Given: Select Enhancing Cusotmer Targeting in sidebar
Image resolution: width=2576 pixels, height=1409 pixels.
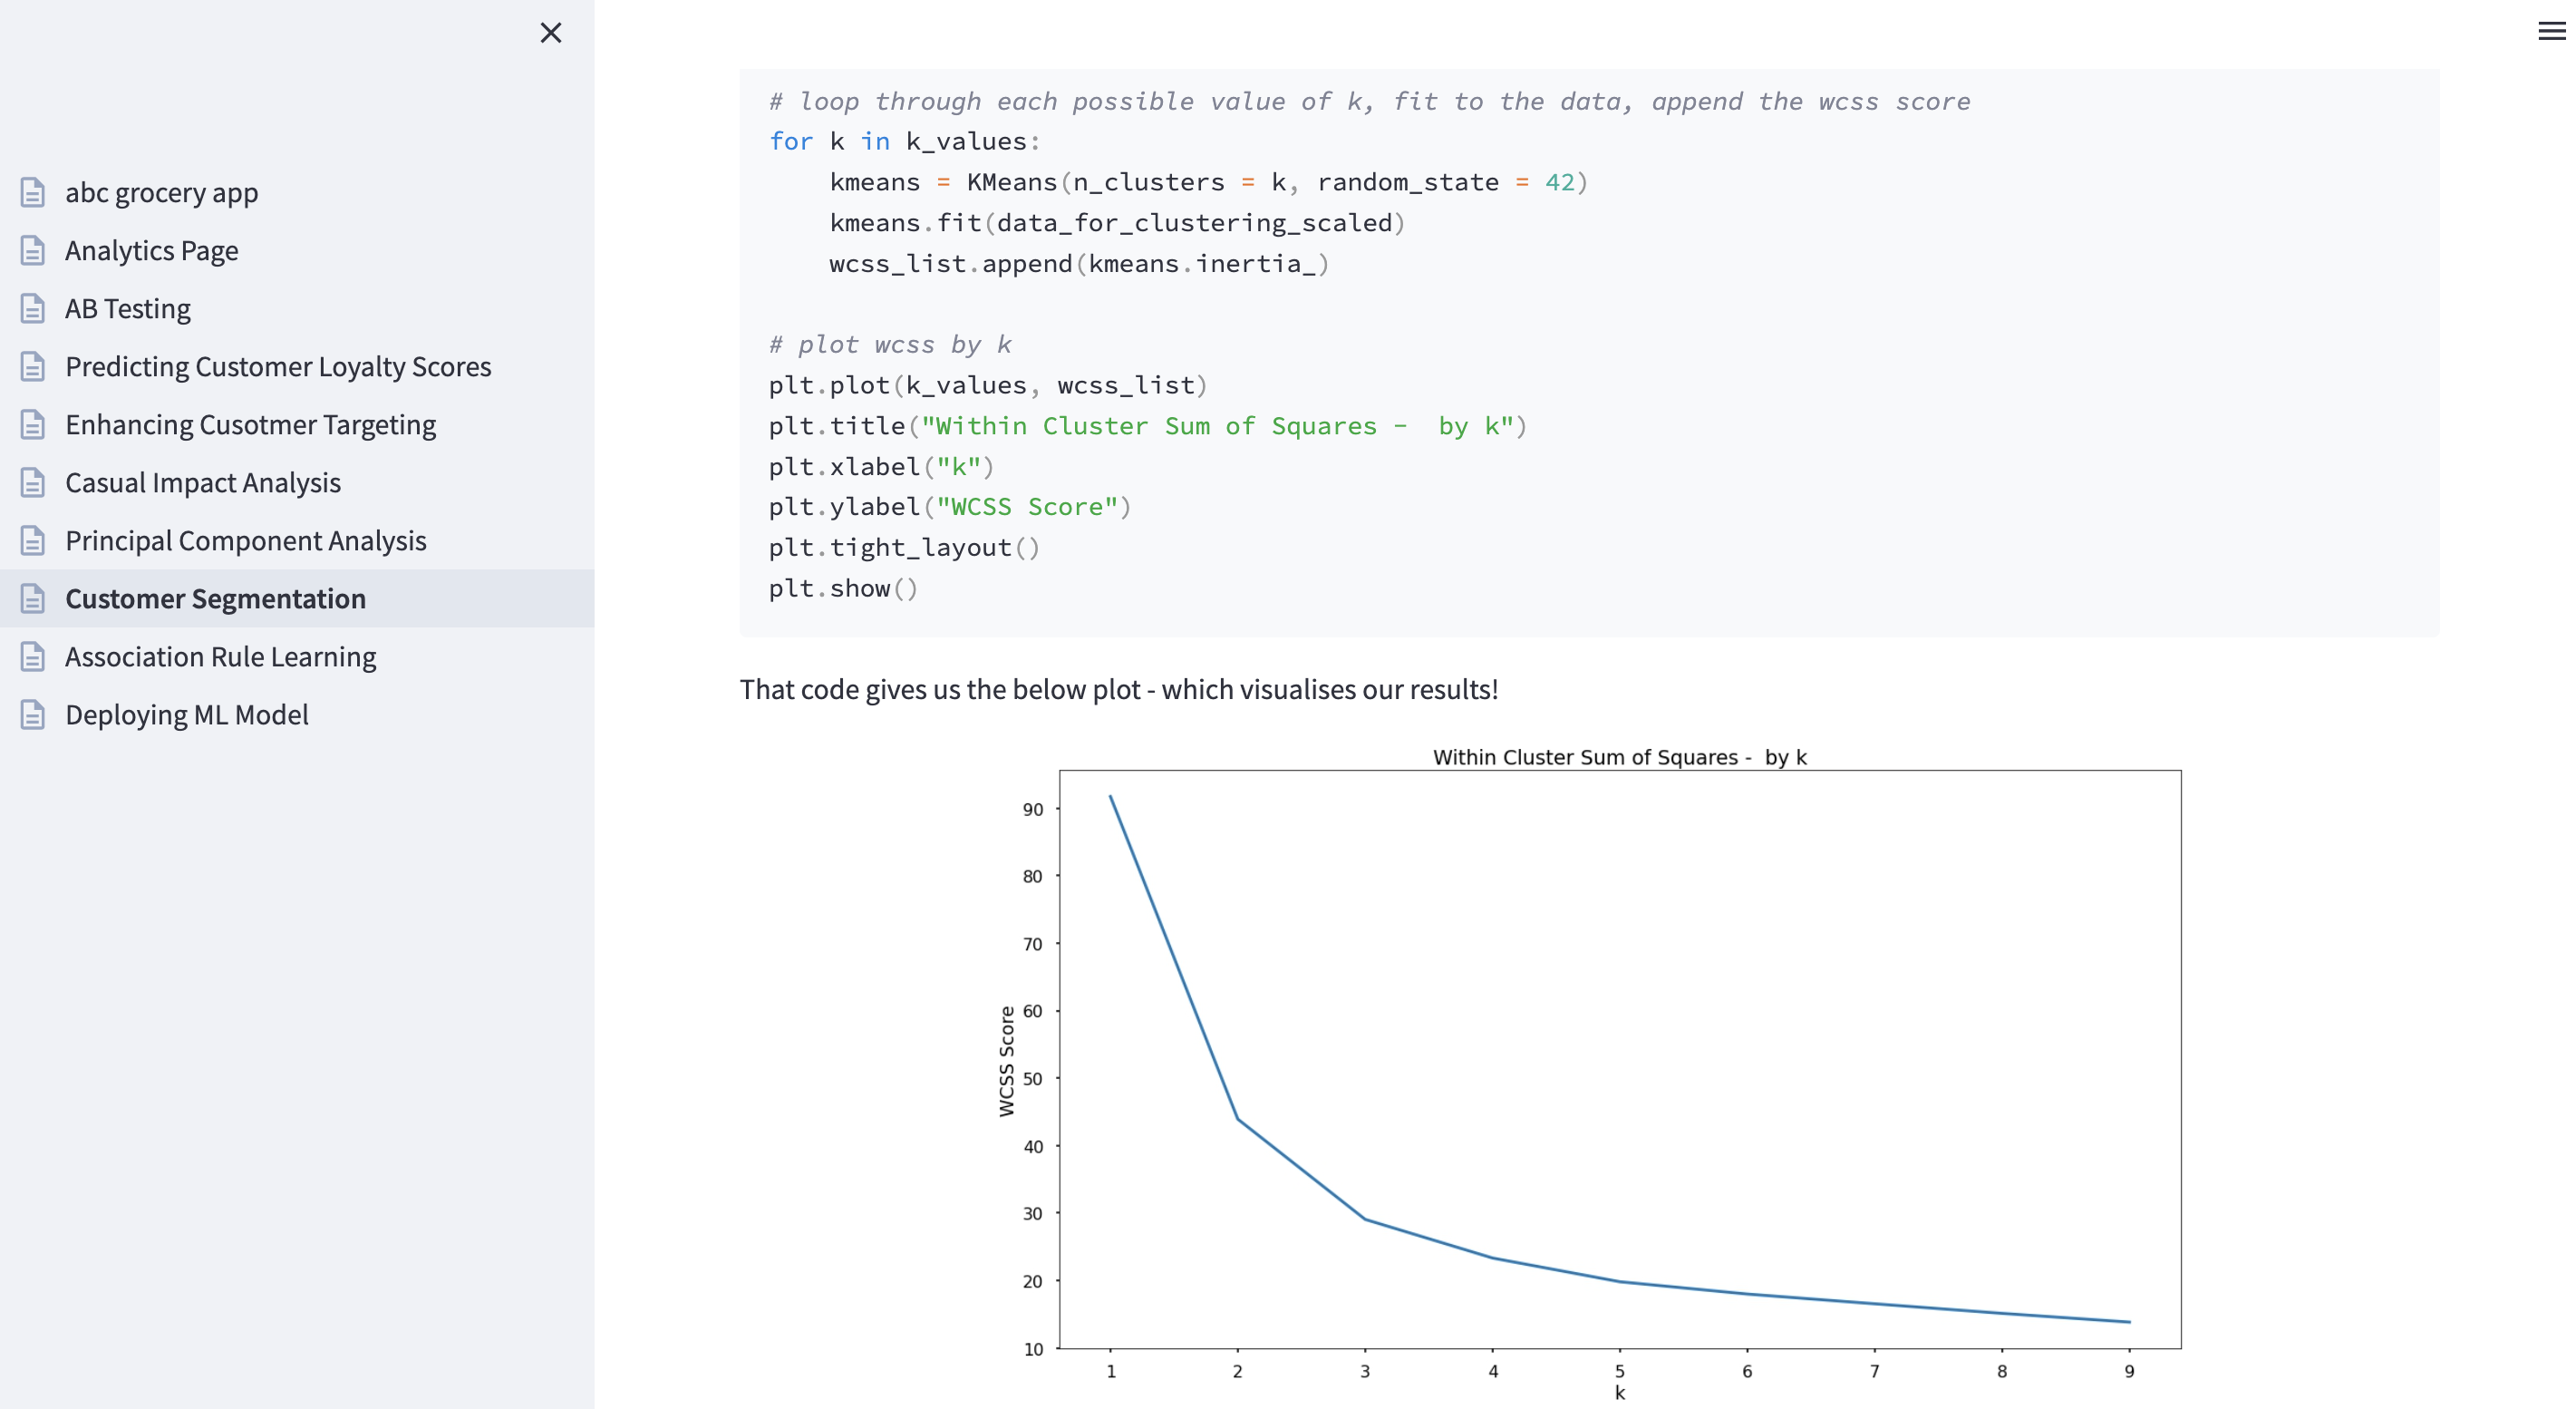Looking at the screenshot, I should coord(250,424).
